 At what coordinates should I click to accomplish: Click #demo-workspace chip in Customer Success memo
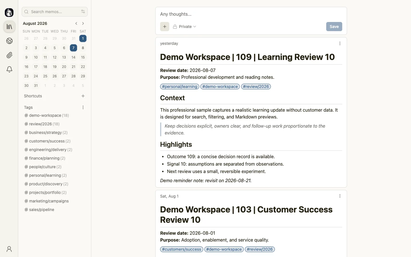click(x=224, y=249)
